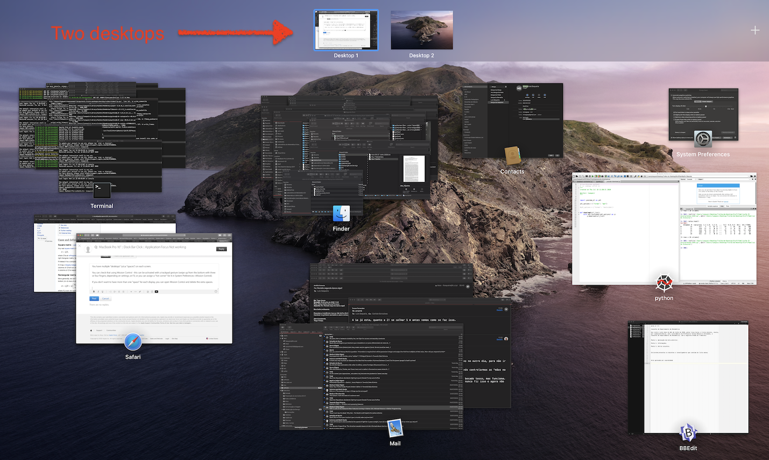The width and height of the screenshot is (769, 460).
Task: Add a new desktop with plus button
Action: [x=755, y=30]
